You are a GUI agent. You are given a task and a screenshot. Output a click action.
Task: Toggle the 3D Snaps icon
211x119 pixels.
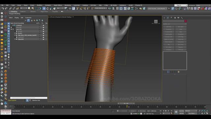(78, 9)
